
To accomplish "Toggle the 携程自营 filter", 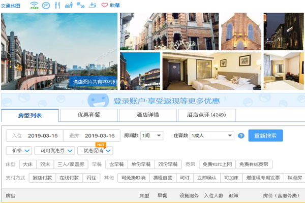I will [163, 178].
